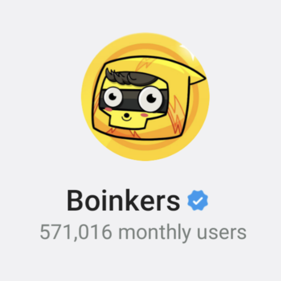This screenshot has height=281, width=281.
Task: Open the Boinkers round profile avatar
Action: point(146,97)
